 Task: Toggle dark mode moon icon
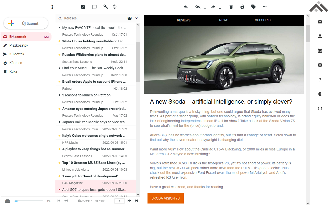click(x=320, y=94)
